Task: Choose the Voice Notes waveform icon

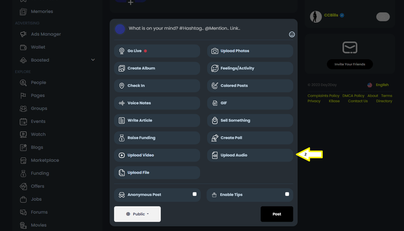Action: click(x=122, y=103)
